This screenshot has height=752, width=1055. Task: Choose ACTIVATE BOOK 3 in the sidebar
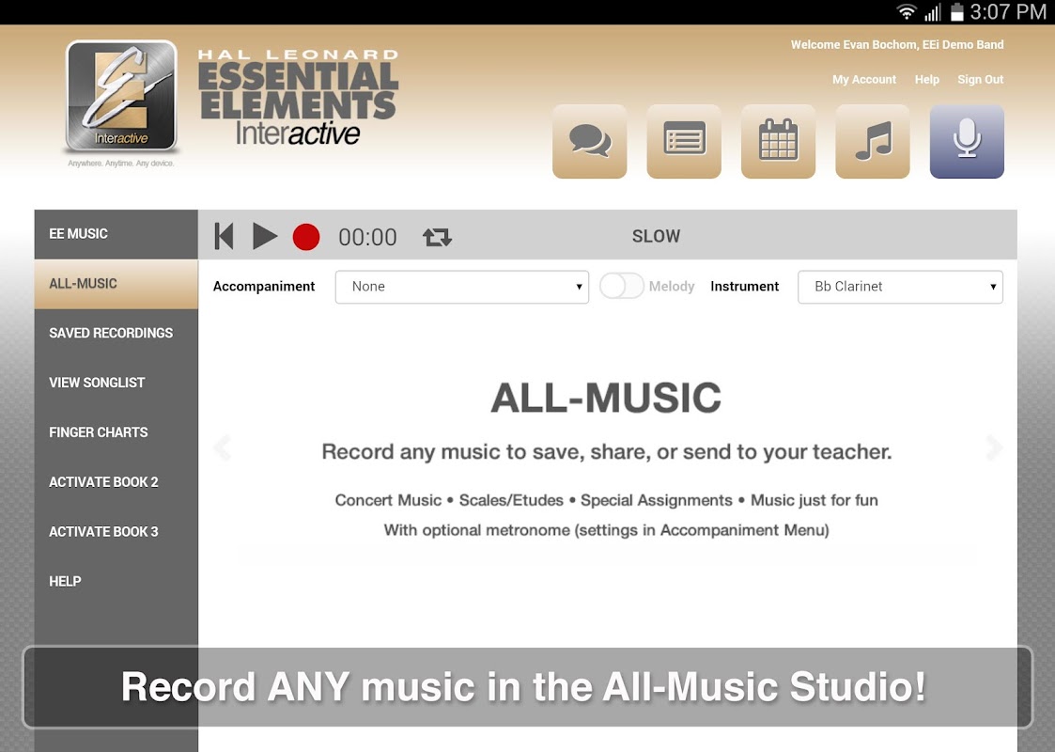point(116,532)
